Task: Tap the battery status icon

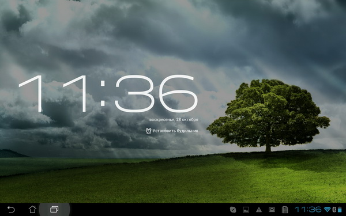Action: pos(340,210)
